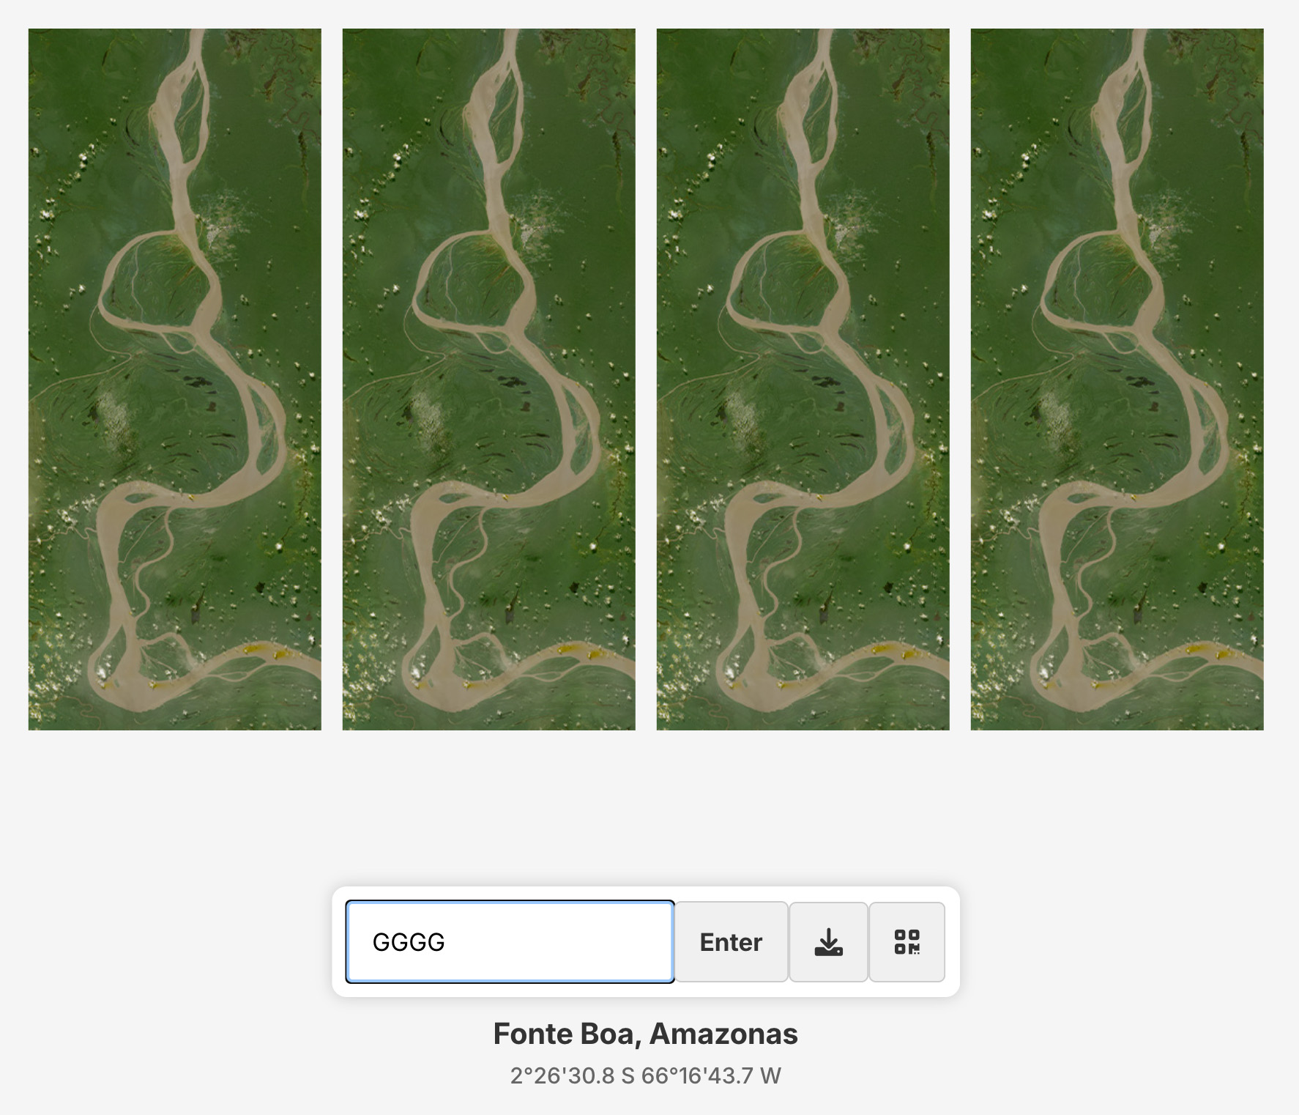Image resolution: width=1299 pixels, height=1115 pixels.
Task: Submit the typed letters with Enter
Action: pos(731,942)
